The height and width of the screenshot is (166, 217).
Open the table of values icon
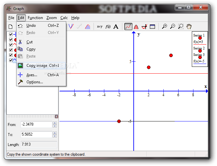click(x=152, y=26)
